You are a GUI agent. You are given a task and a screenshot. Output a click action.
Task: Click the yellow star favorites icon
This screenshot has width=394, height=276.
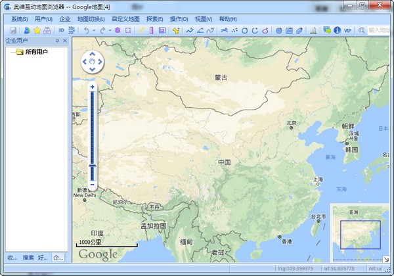37,30
